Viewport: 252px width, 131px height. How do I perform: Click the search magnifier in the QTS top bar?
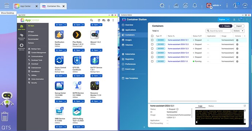click(x=162, y=5)
